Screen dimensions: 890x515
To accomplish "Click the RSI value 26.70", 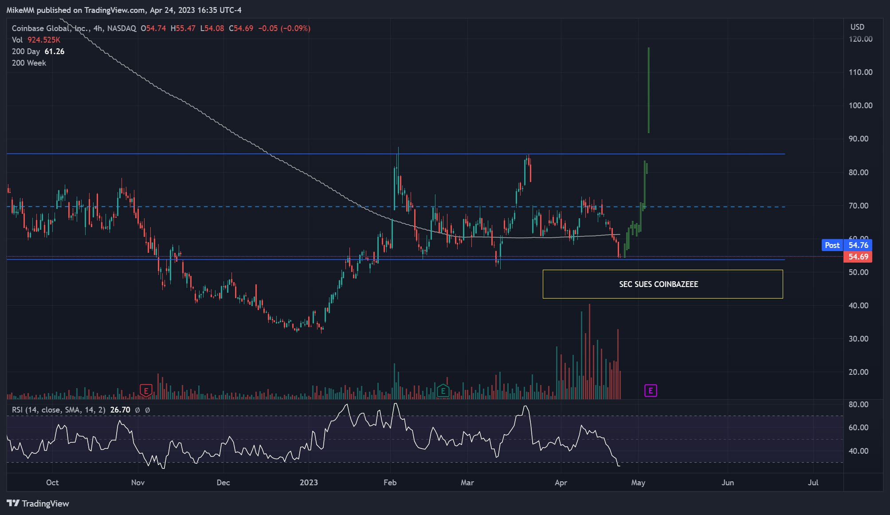I will pyautogui.click(x=120, y=410).
